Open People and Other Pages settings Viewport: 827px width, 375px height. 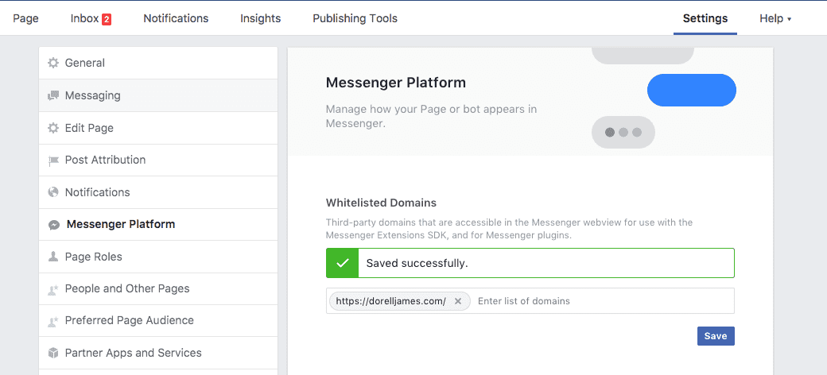point(127,288)
